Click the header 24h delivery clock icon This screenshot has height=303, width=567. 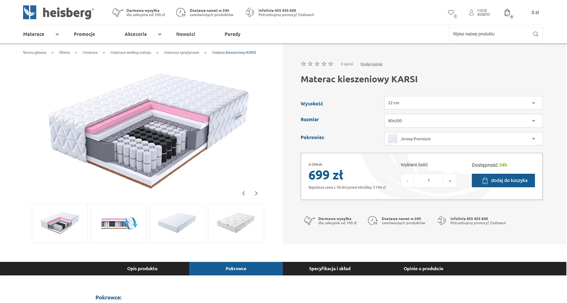click(181, 13)
